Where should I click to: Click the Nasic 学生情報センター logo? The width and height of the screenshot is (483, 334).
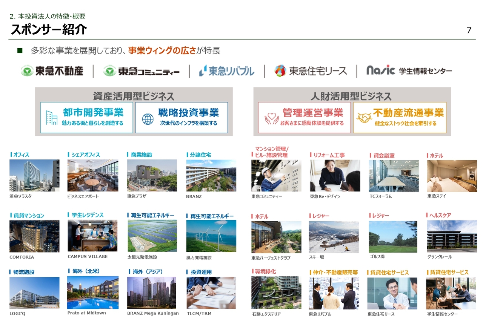pos(409,70)
